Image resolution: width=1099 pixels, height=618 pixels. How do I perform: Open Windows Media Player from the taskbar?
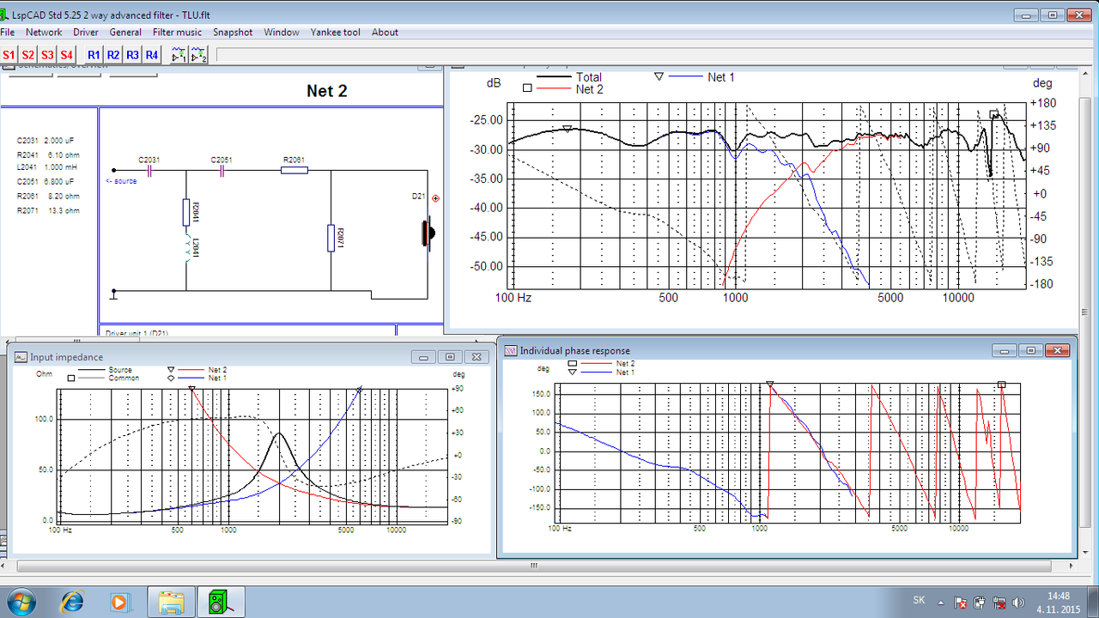pyautogui.click(x=120, y=603)
